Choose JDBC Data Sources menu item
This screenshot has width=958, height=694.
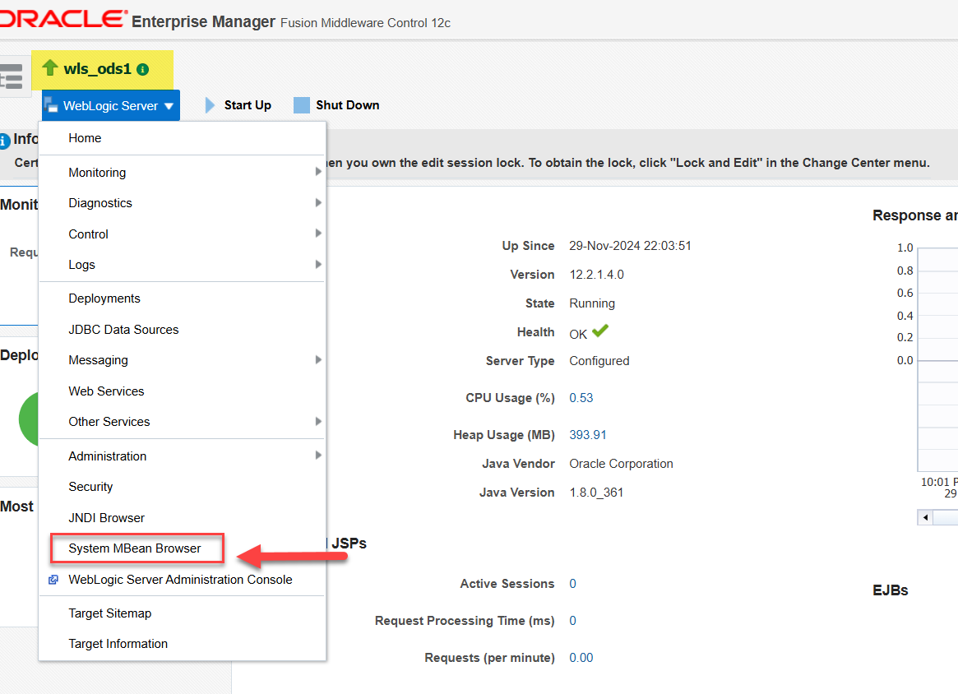123,330
